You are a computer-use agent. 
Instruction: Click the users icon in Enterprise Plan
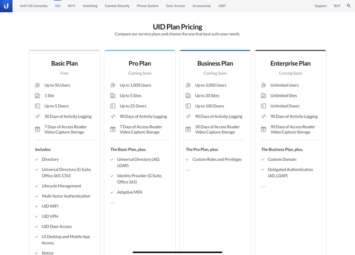coord(264,85)
